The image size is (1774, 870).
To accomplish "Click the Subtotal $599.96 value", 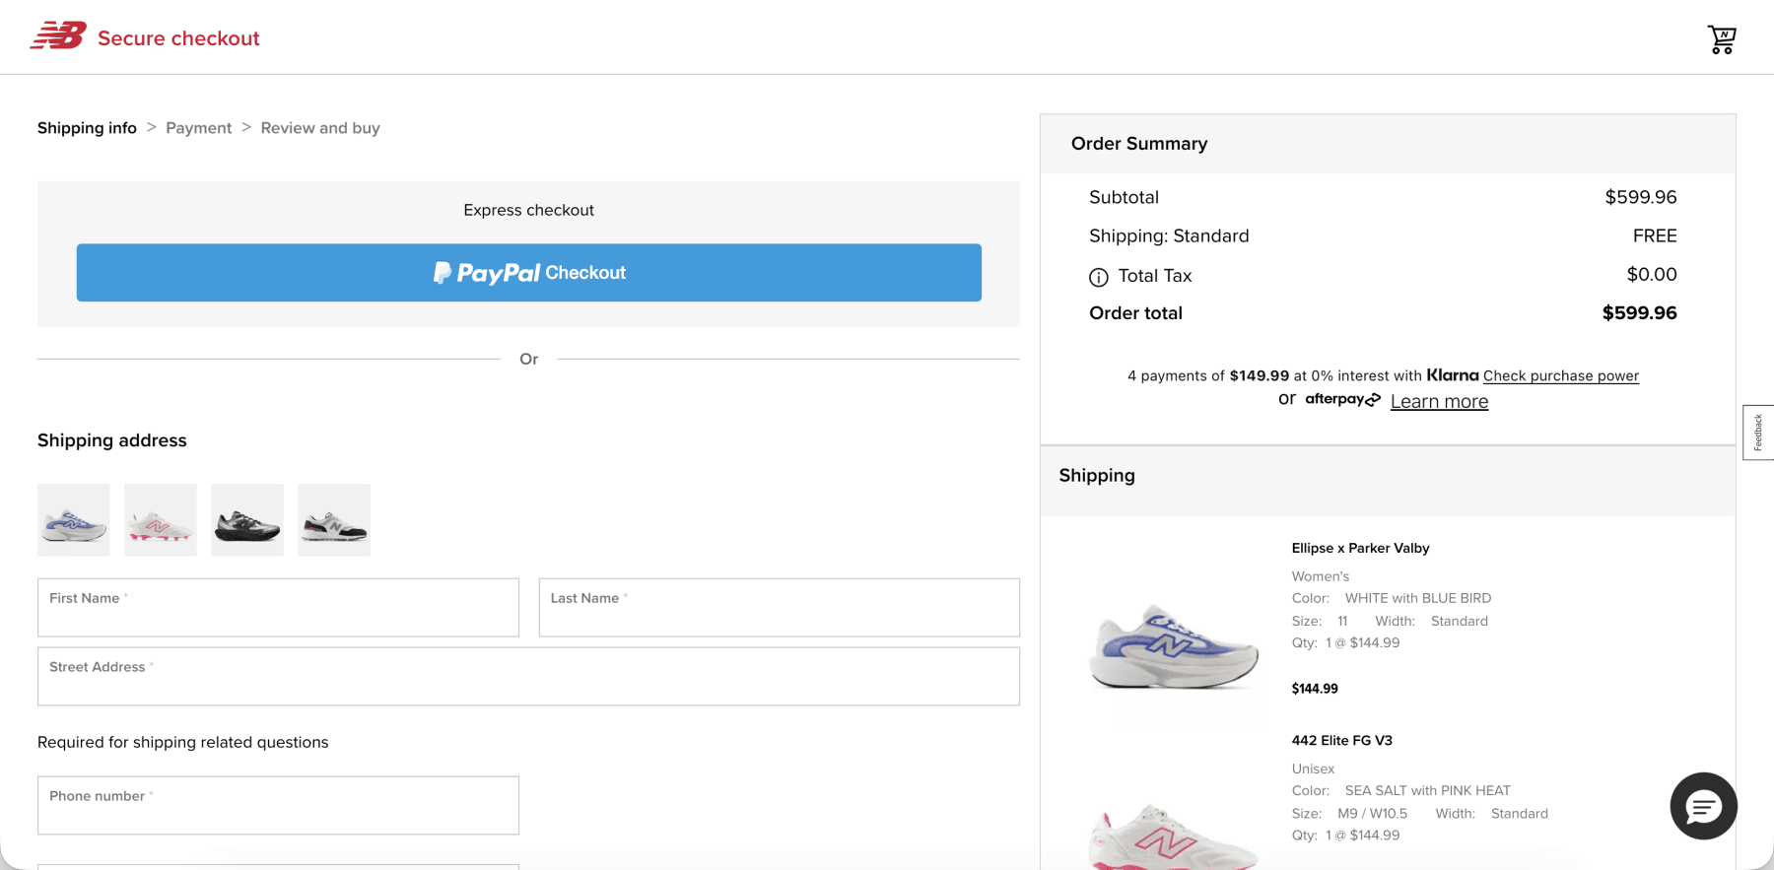I will coord(1641,197).
